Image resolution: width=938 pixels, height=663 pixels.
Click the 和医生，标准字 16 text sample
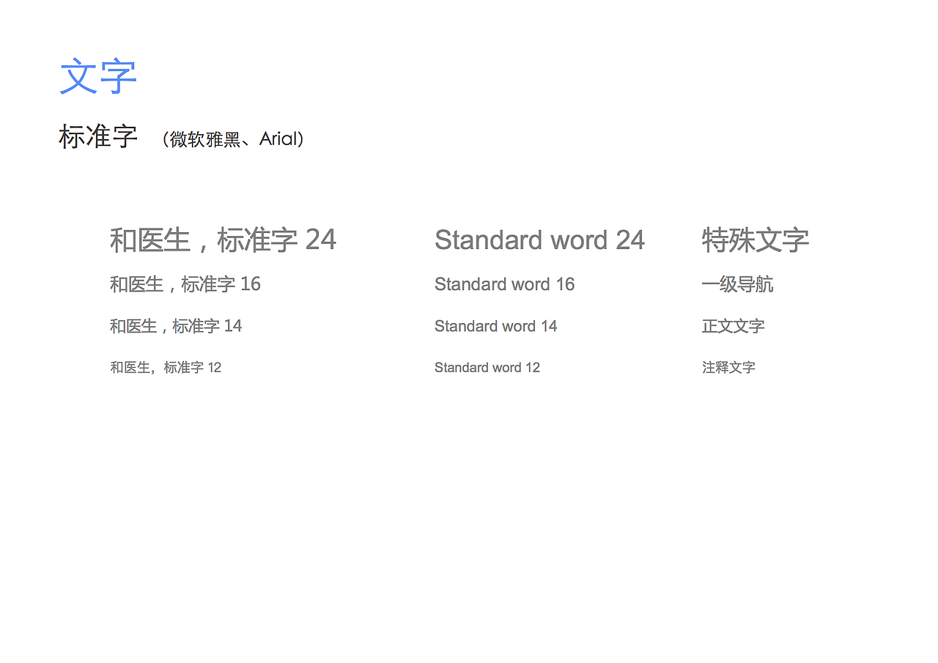[x=185, y=284]
